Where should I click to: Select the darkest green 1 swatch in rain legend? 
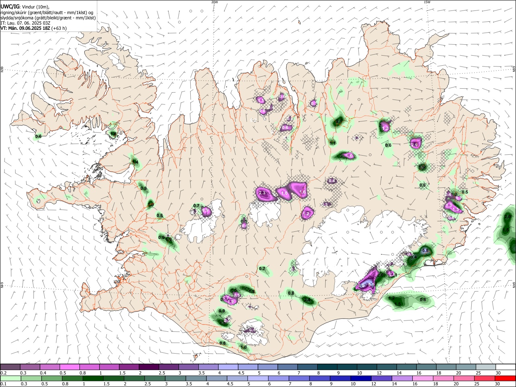[x=93, y=378]
